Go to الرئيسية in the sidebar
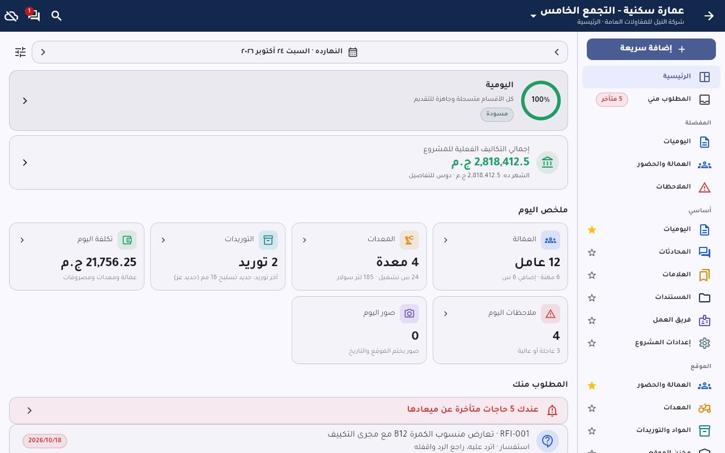This screenshot has height=453, width=725. coord(651,77)
